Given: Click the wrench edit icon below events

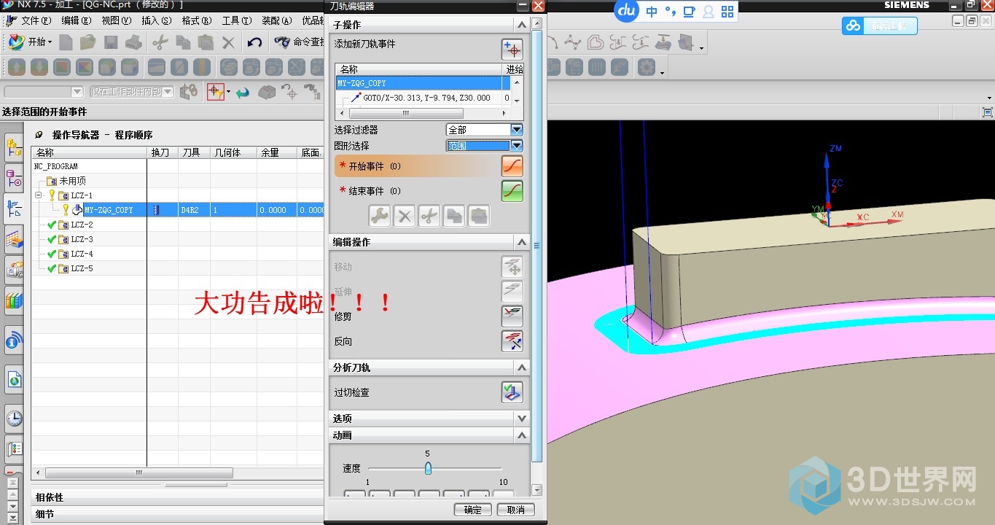Looking at the screenshot, I should tap(379, 216).
